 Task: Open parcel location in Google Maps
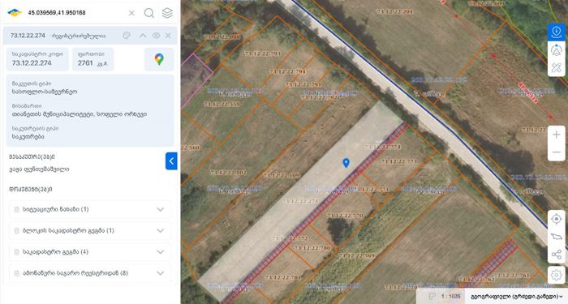click(159, 59)
